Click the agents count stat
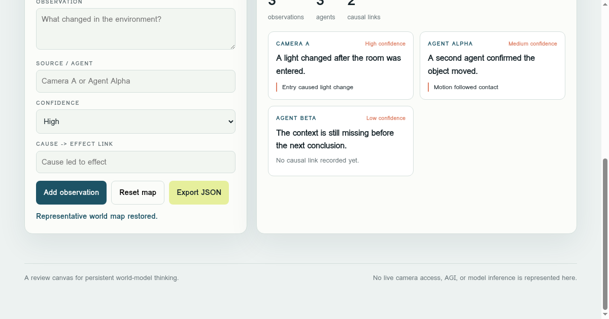 click(325, 10)
